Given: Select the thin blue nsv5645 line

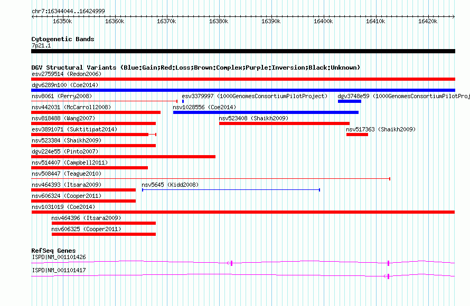Looking at the screenshot, I should pos(231,190).
